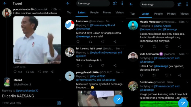
Task: Open People tab in right panel
Action: [158, 14]
